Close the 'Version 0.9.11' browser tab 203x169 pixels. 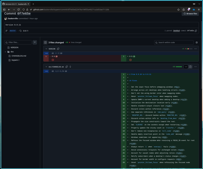(28, 4)
